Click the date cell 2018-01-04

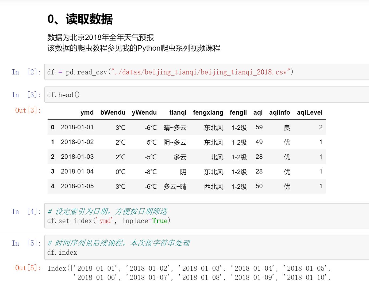(77, 171)
